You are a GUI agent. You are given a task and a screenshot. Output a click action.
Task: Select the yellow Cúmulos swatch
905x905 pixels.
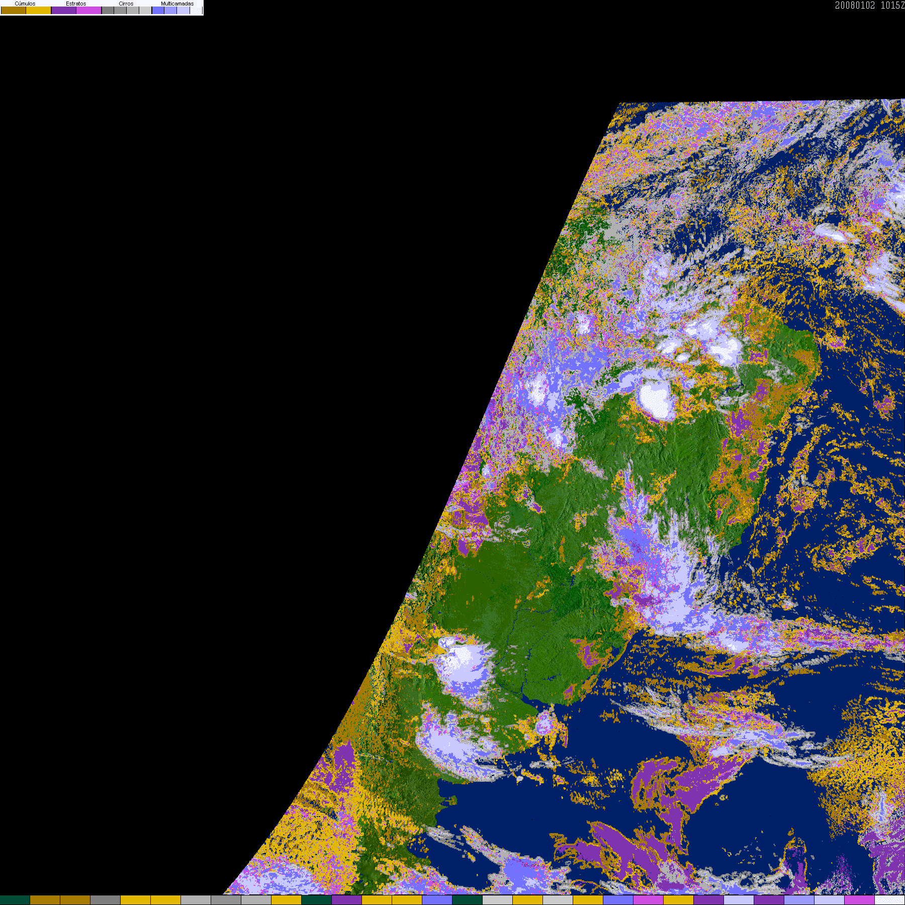(39, 10)
